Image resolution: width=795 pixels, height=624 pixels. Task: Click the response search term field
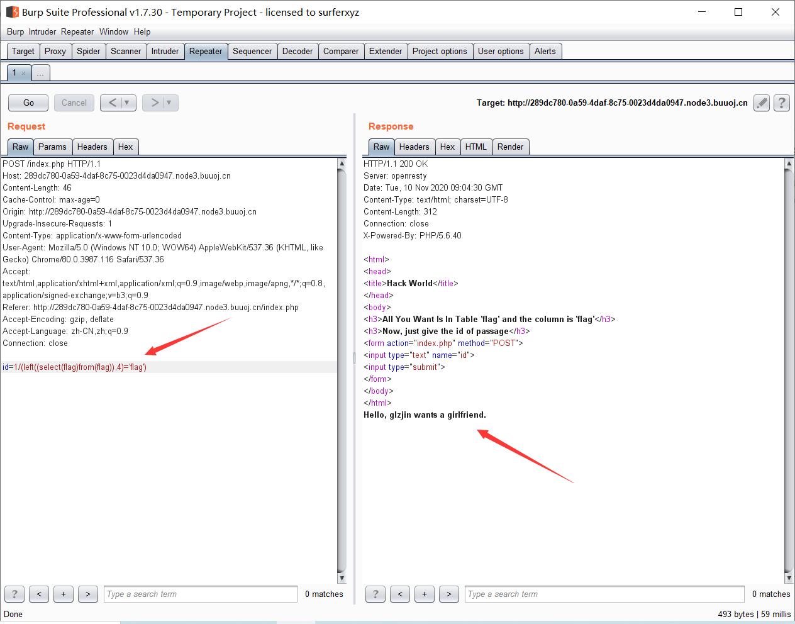tap(605, 594)
